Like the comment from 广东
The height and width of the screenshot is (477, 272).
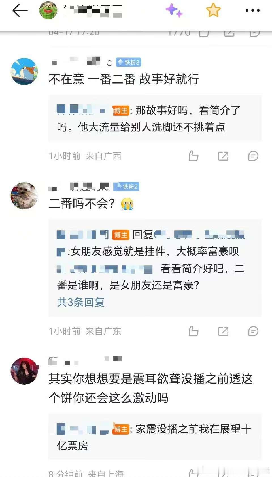click(194, 331)
